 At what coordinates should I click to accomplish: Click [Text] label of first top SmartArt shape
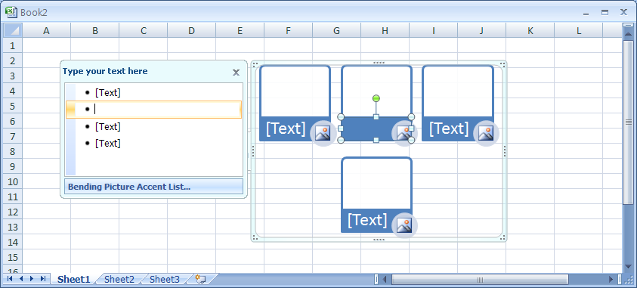coord(286,129)
